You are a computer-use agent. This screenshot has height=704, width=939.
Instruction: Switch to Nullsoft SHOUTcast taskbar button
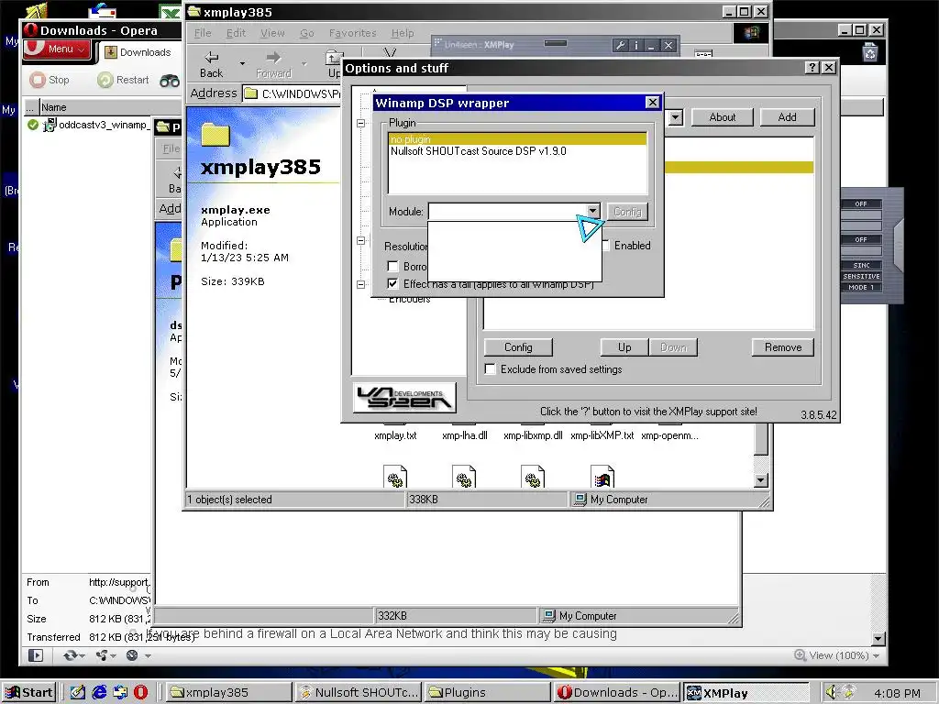[x=359, y=693]
